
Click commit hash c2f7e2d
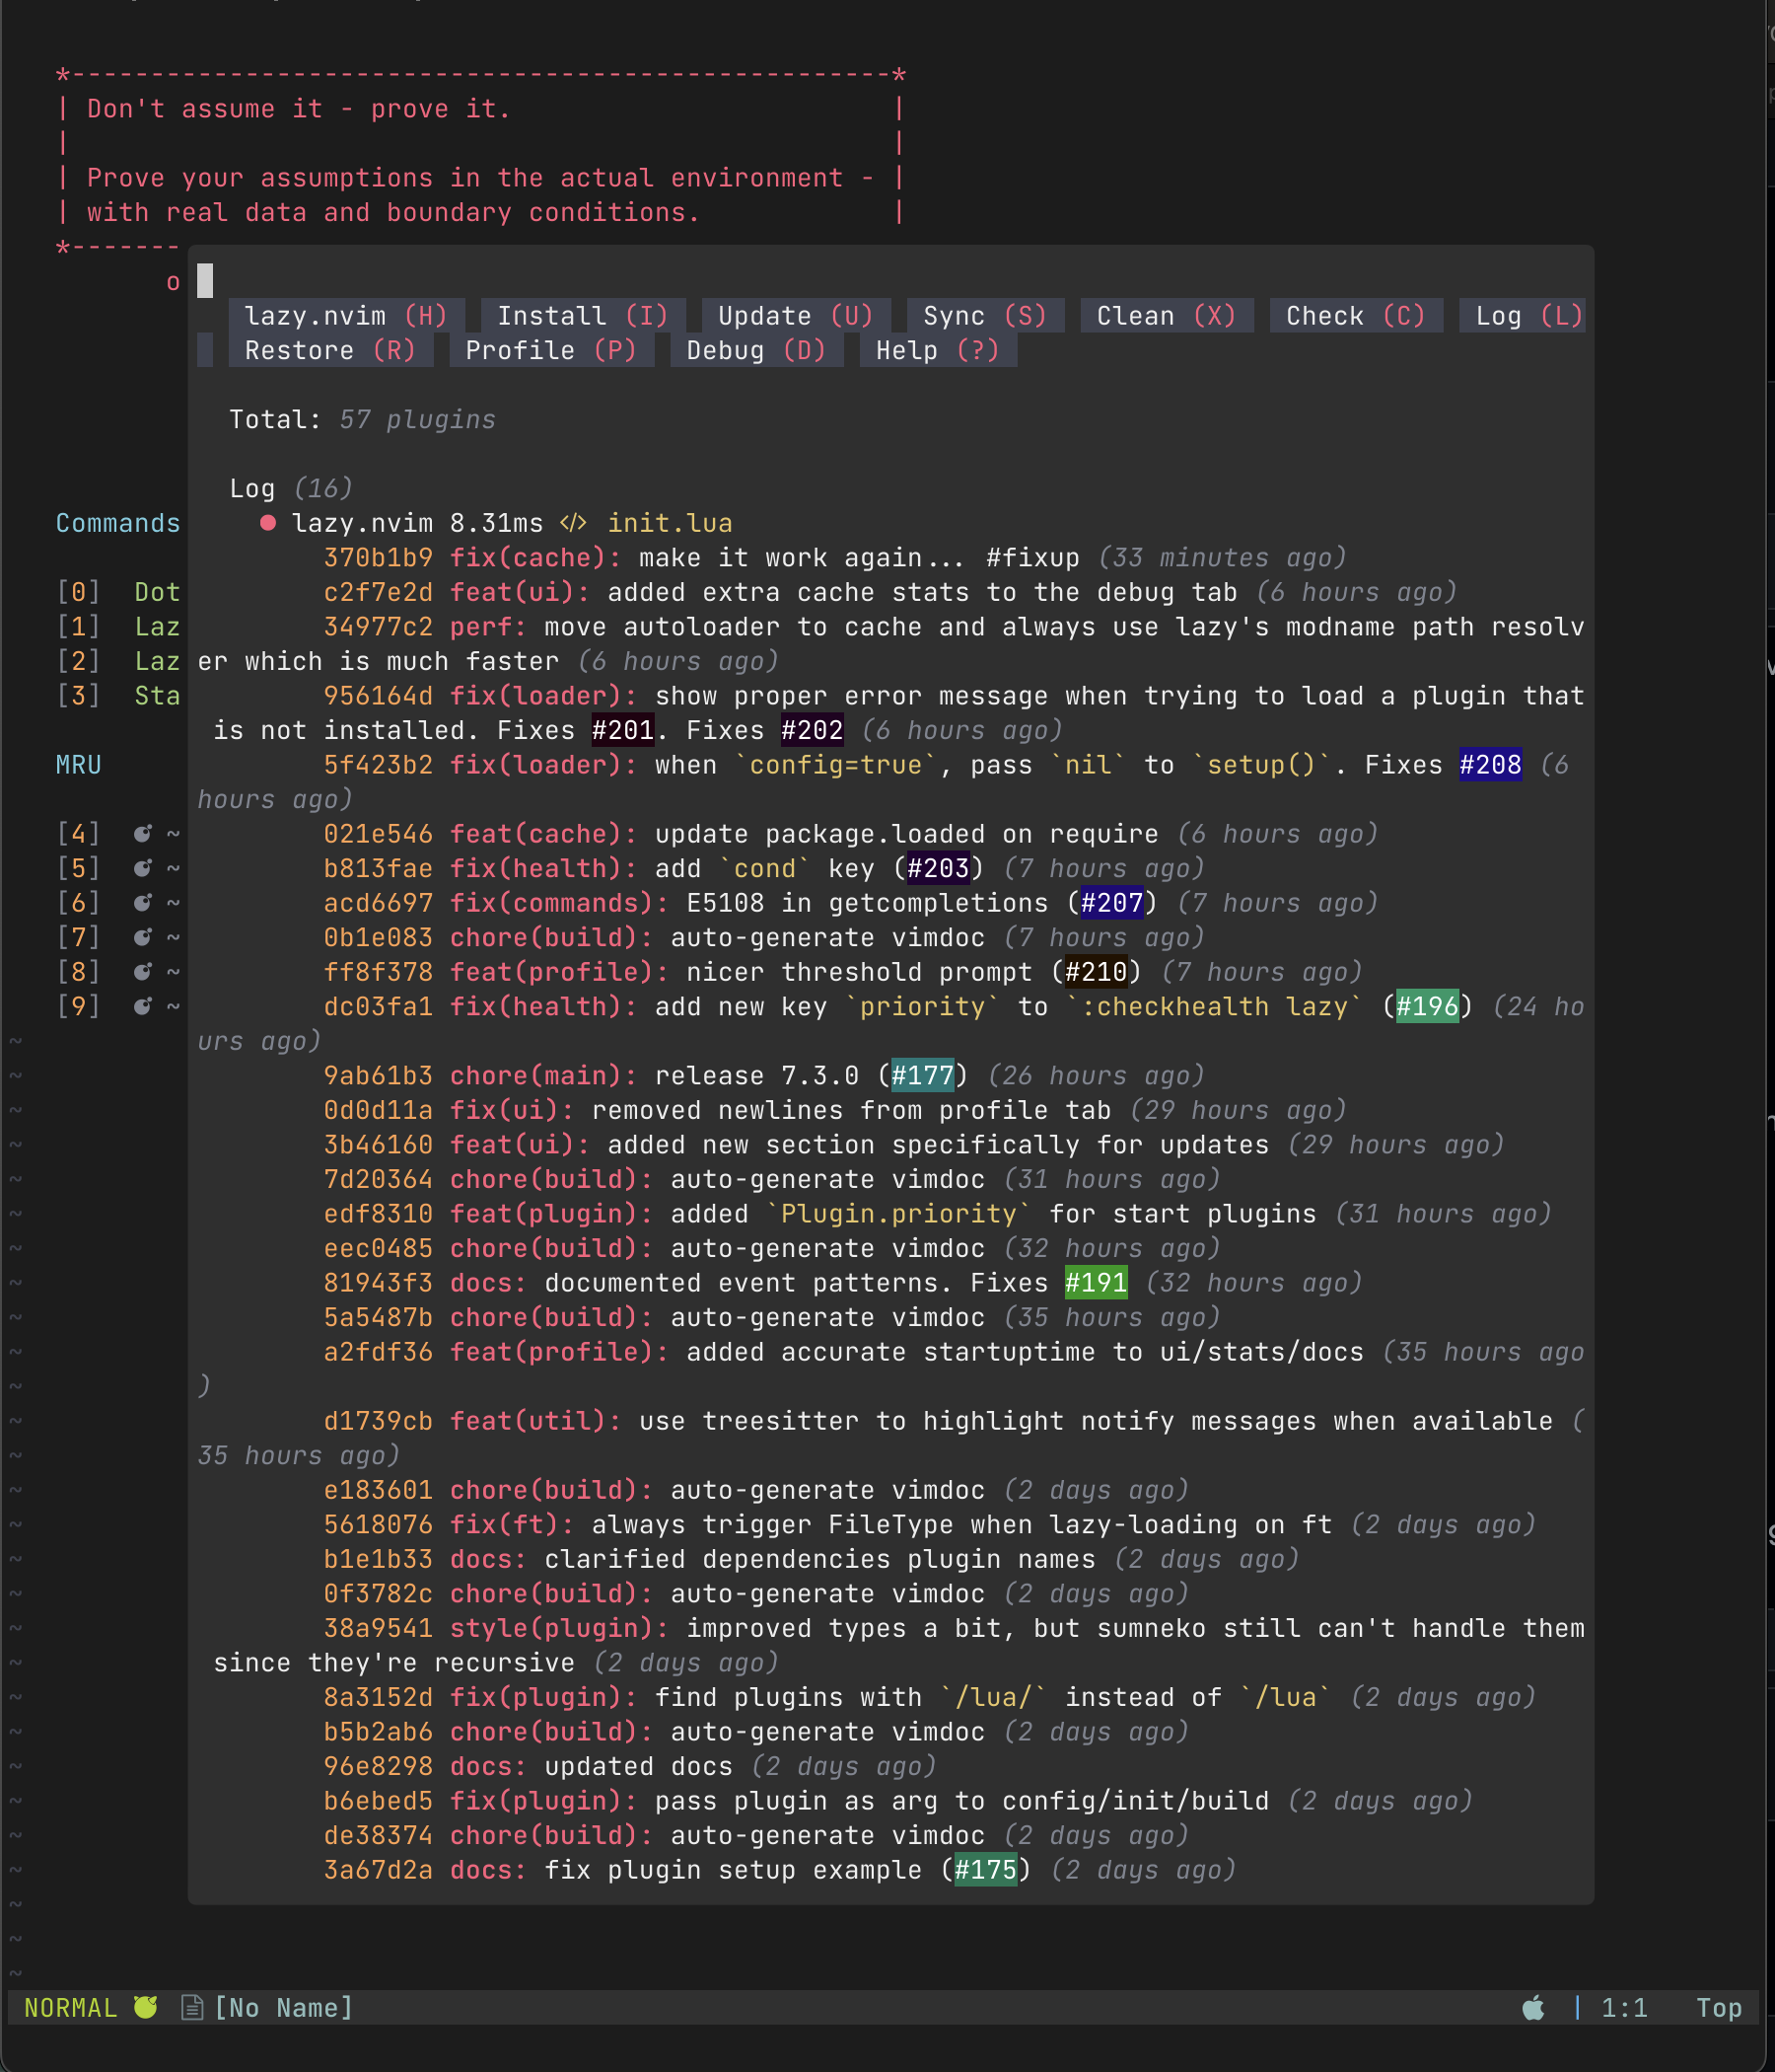pyautogui.click(x=378, y=593)
